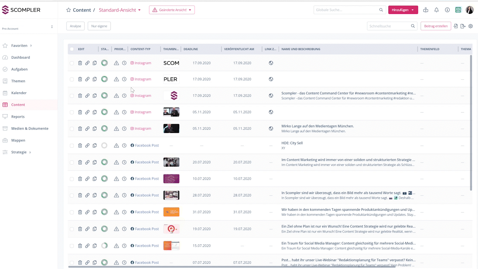Open Kalender in the sidebar
This screenshot has width=478, height=269.
pyautogui.click(x=19, y=93)
